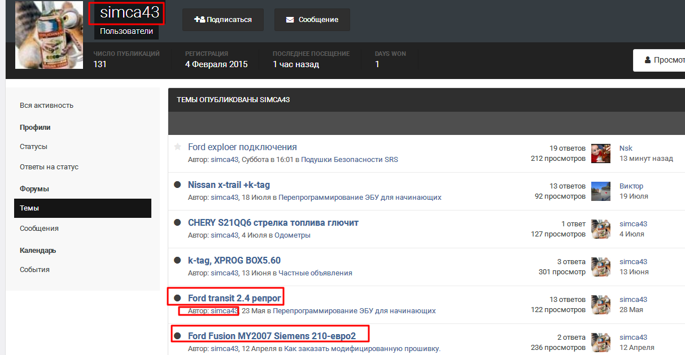685x355 pixels.
Task: Click simca43 avatar in Ford Fusion row
Action: tap(601, 343)
